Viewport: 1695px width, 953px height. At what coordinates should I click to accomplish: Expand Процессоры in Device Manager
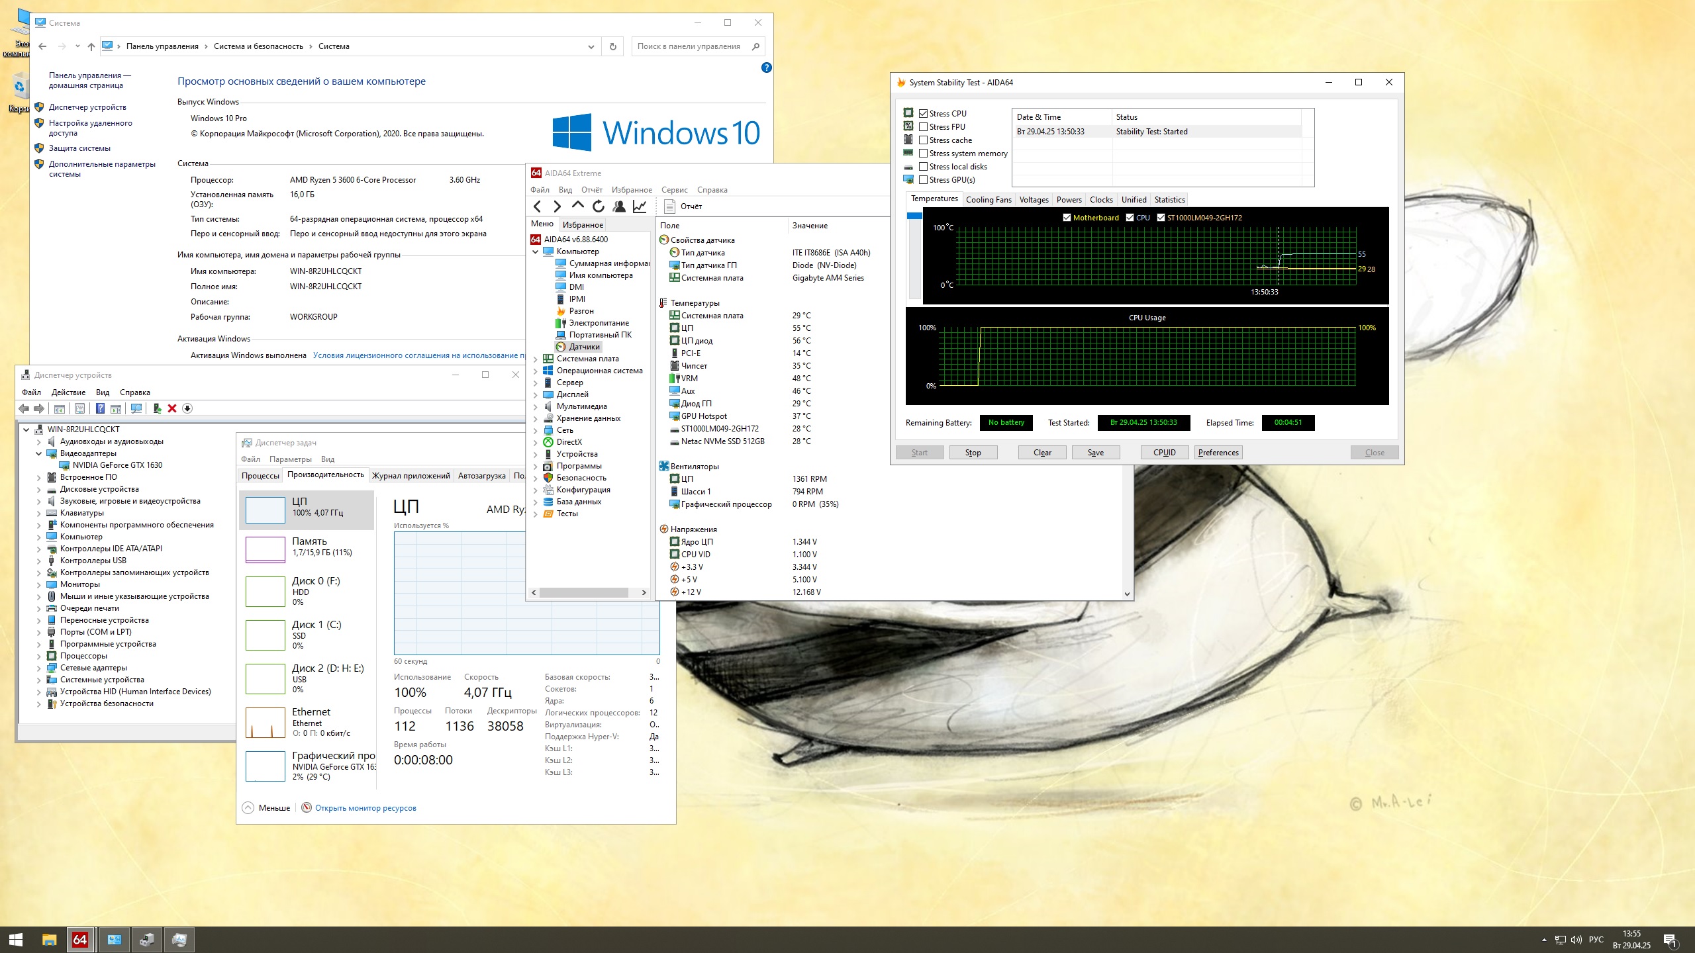click(38, 656)
